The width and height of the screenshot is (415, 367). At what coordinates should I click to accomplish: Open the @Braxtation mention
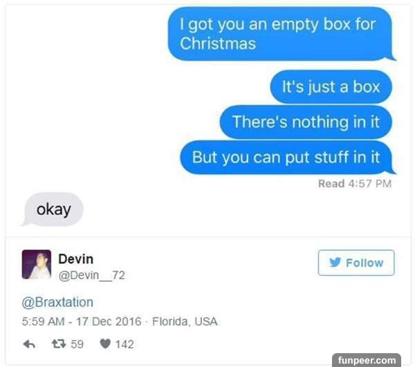coord(57,302)
